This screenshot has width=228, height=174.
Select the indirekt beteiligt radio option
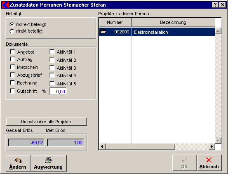point(12,25)
